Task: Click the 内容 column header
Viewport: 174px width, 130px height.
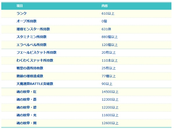Action: [x=104, y=6]
